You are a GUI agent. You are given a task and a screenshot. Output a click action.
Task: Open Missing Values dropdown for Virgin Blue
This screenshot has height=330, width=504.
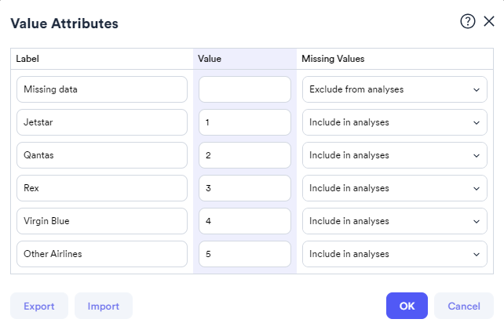394,221
